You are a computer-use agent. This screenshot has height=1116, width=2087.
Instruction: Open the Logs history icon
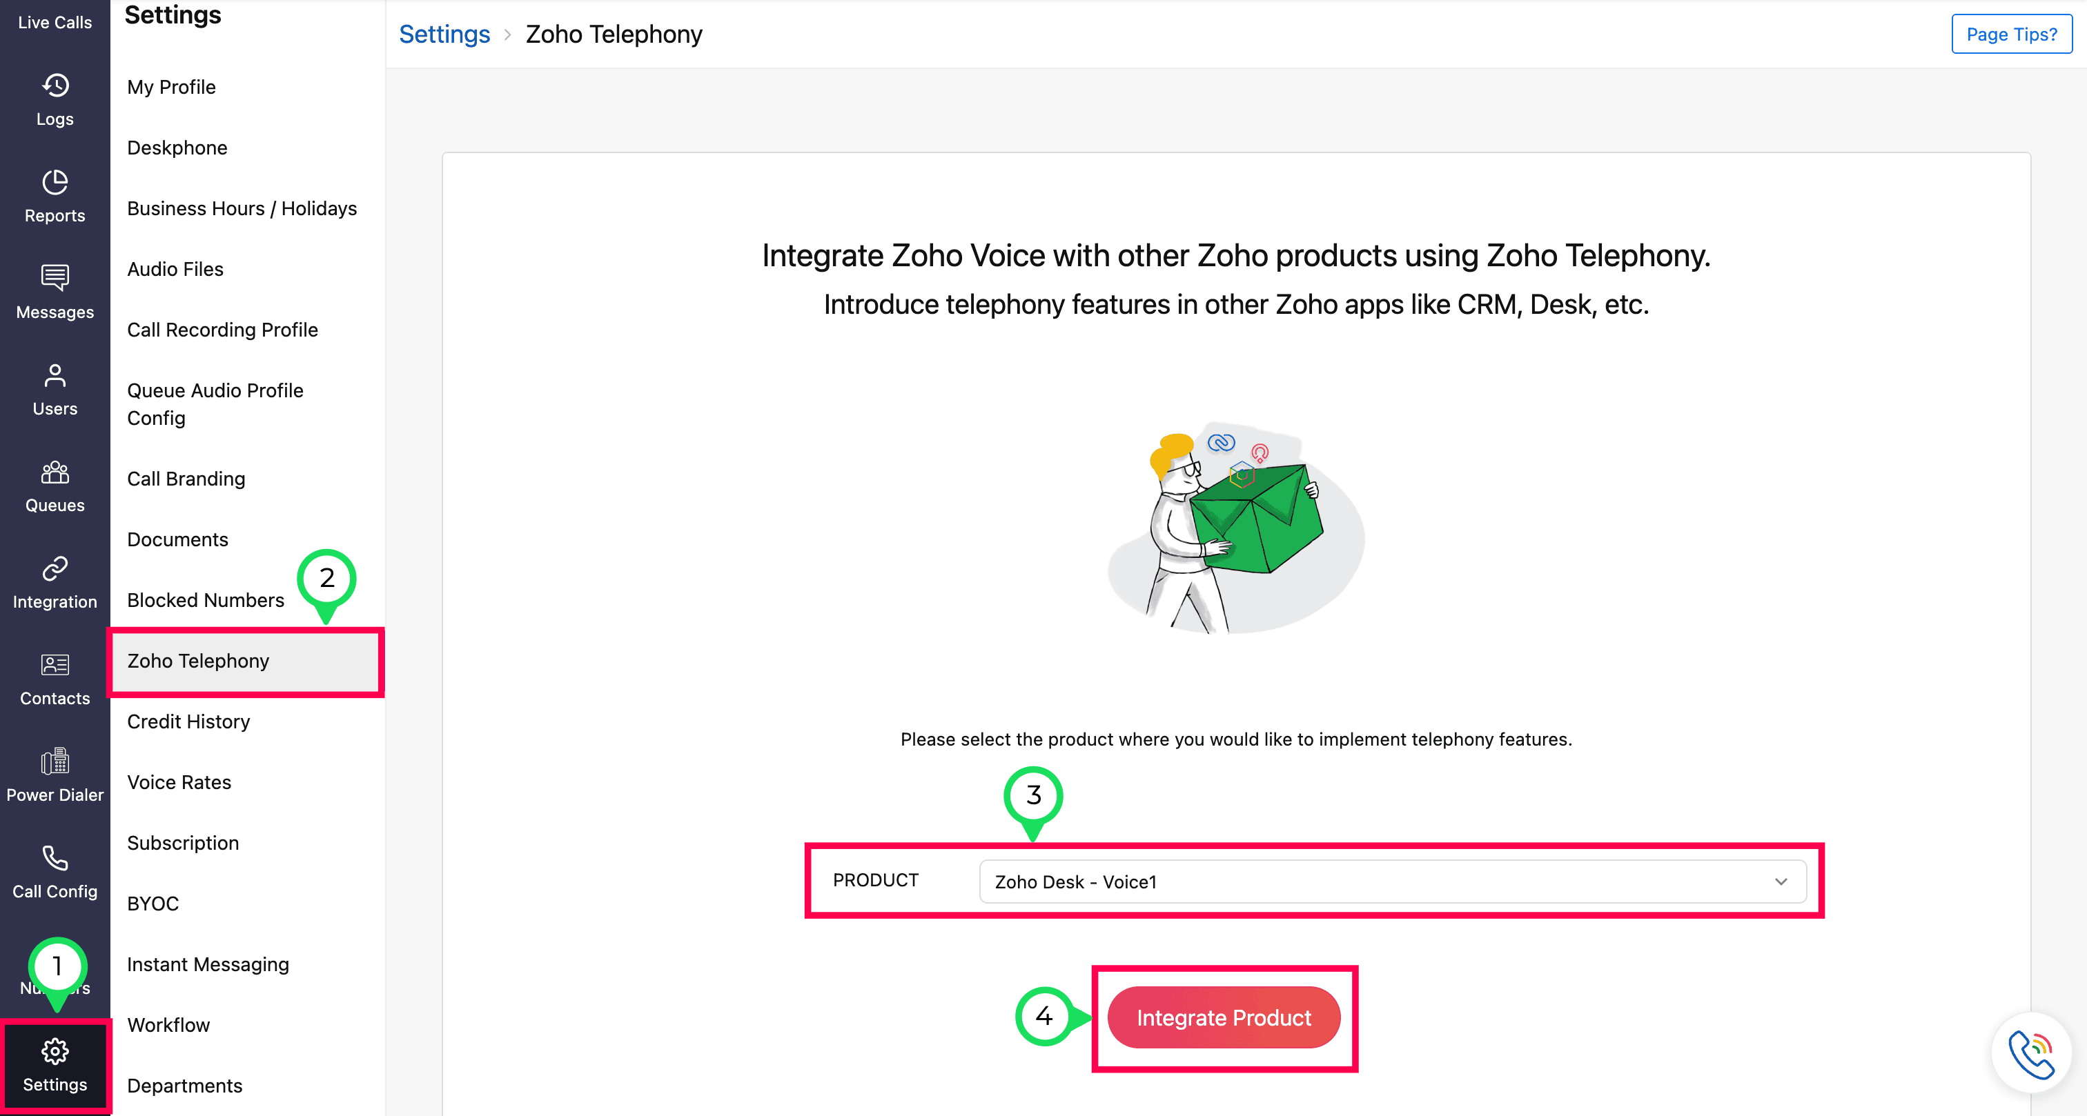55,86
